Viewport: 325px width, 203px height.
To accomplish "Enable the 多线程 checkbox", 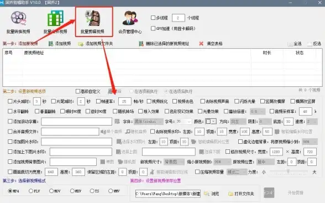I will pyautogui.click(x=153, y=18).
